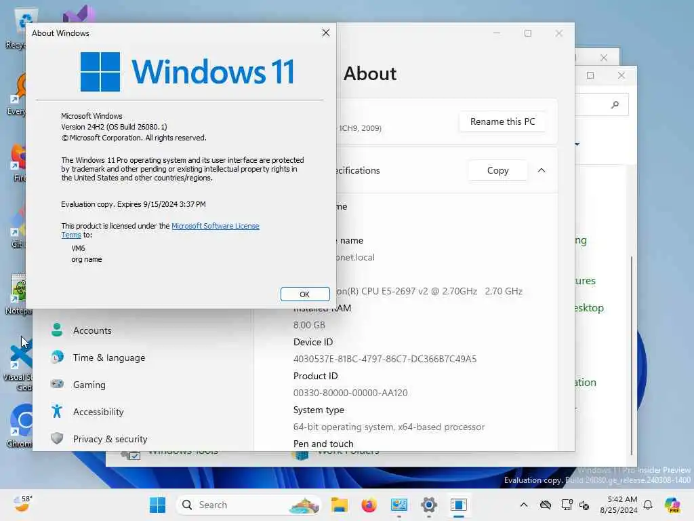Select the System type value text
This screenshot has width=694, height=521.
[388, 427]
